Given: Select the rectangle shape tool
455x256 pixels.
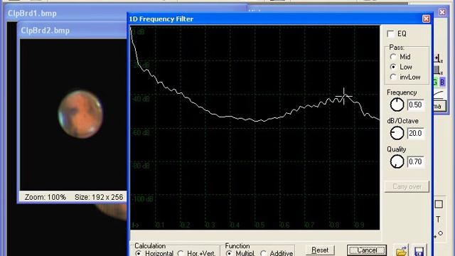Looking at the screenshot, I should click(439, 204).
